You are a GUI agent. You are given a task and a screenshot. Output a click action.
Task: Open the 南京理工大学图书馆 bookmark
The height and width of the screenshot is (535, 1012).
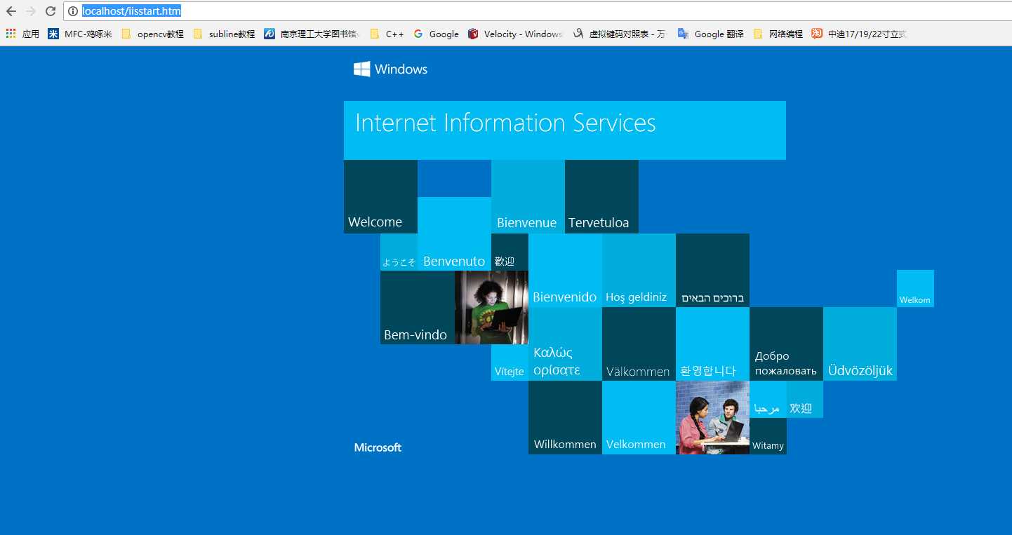click(312, 34)
